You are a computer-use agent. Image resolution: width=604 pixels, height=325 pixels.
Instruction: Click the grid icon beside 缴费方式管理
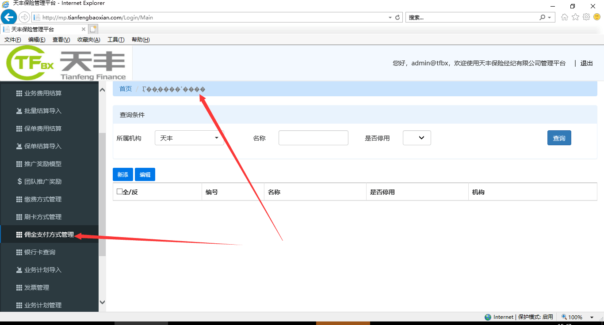tap(19, 199)
